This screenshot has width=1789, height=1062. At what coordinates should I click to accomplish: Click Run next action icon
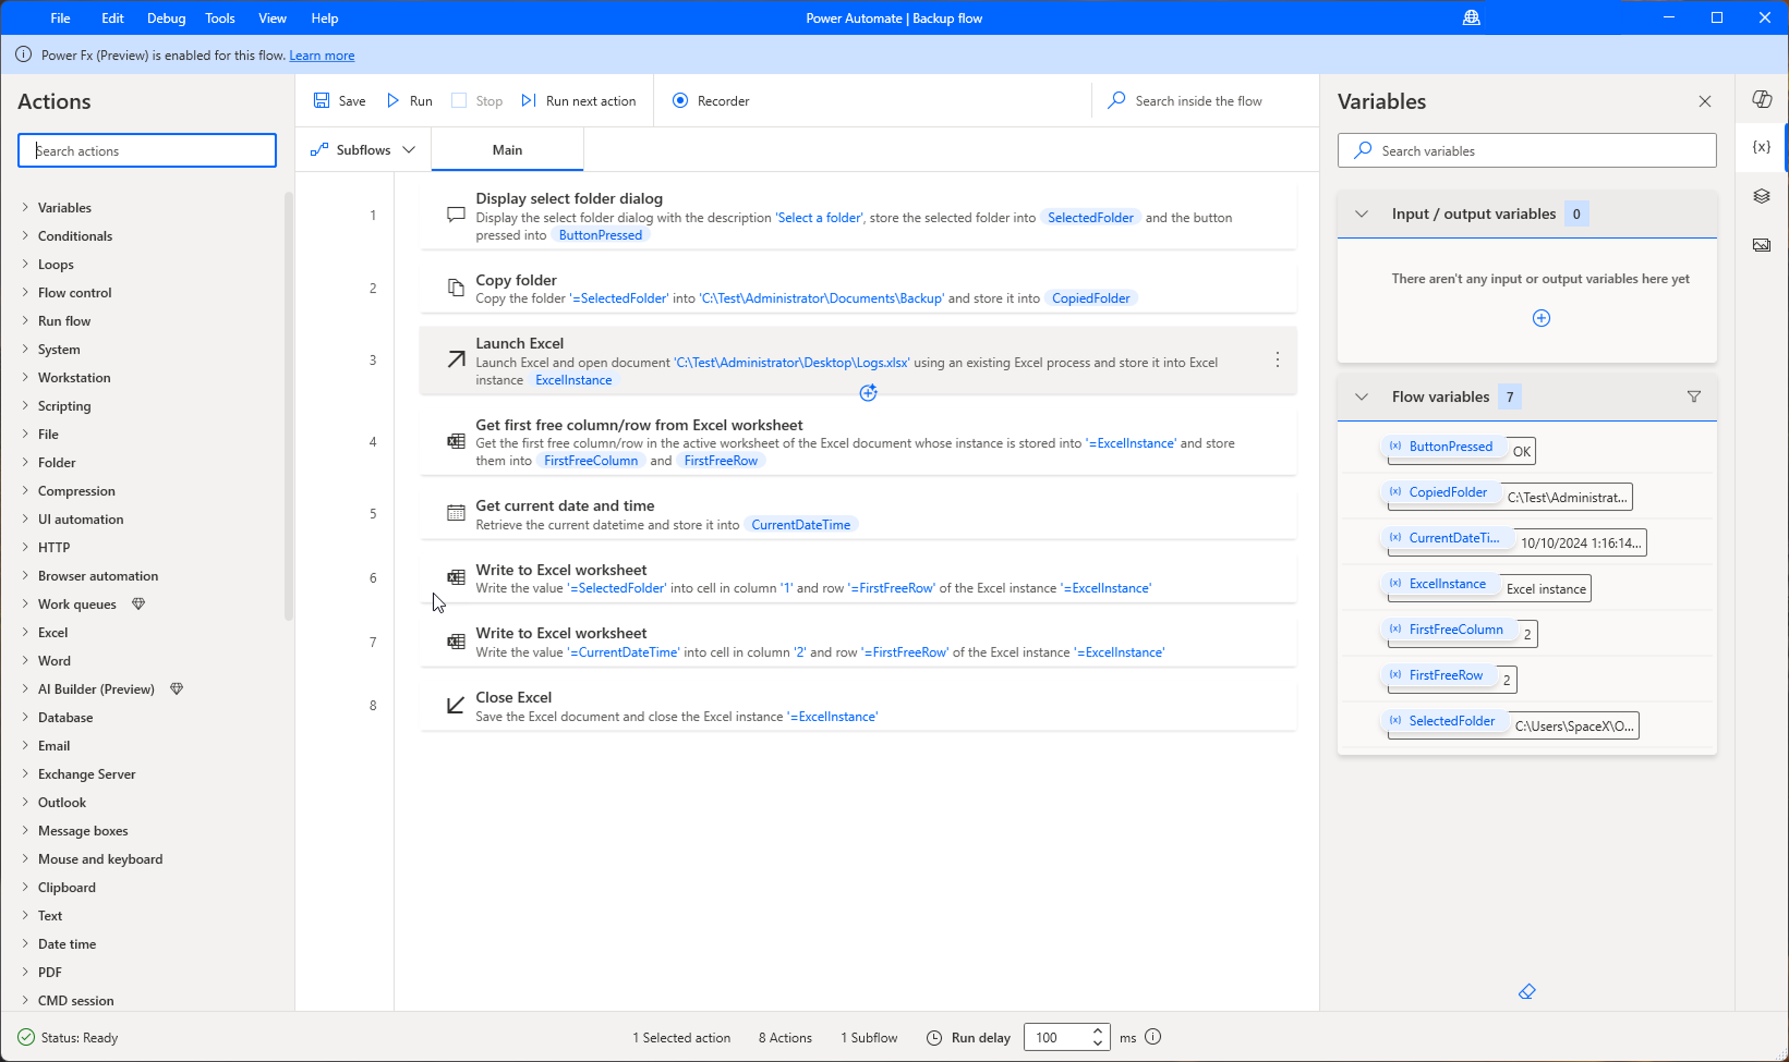(529, 100)
